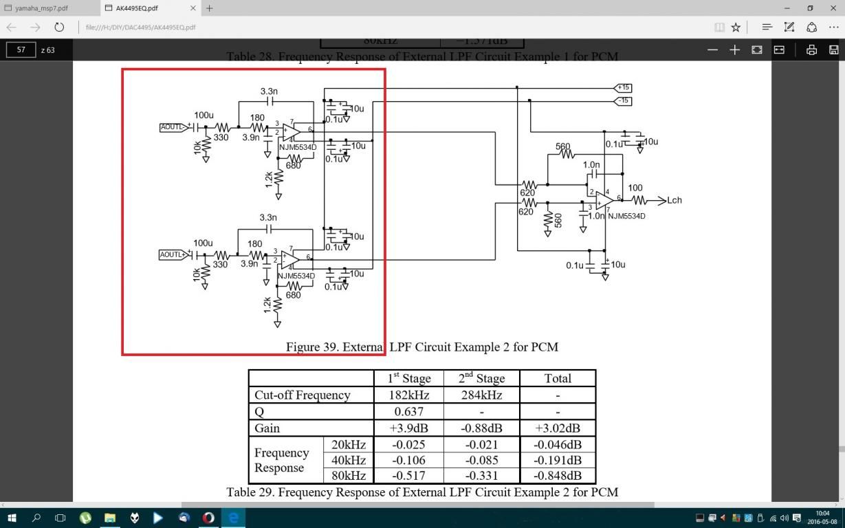Click the 'Figure 39' caption text
The image size is (845, 528).
(x=422, y=346)
